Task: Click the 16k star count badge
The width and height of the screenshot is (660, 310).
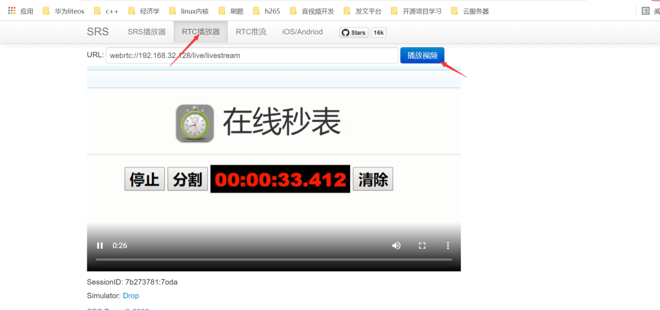Action: click(x=379, y=32)
